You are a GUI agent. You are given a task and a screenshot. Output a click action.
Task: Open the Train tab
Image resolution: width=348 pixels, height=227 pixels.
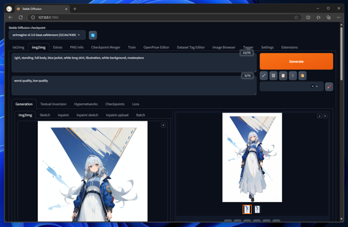pyautogui.click(x=132, y=47)
